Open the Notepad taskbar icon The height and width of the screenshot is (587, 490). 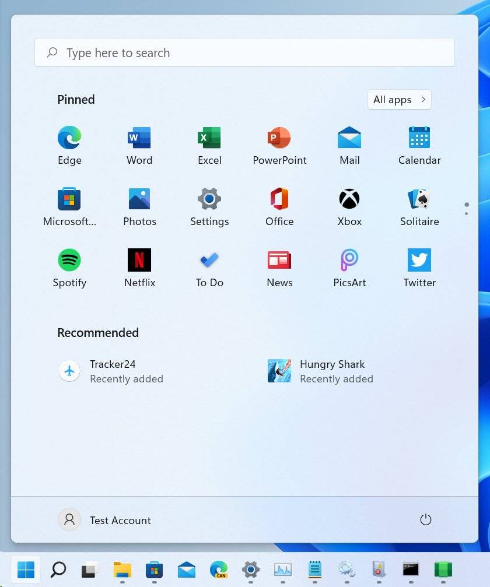click(x=314, y=570)
